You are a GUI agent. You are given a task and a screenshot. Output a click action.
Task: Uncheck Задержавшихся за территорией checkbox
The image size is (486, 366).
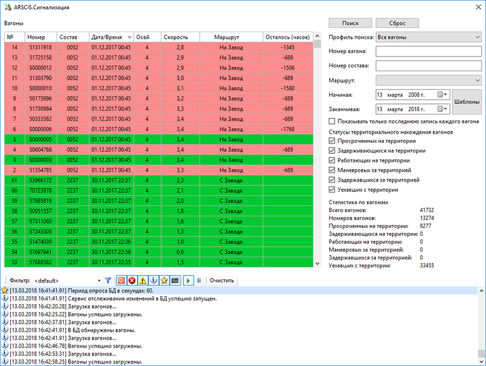(332, 179)
